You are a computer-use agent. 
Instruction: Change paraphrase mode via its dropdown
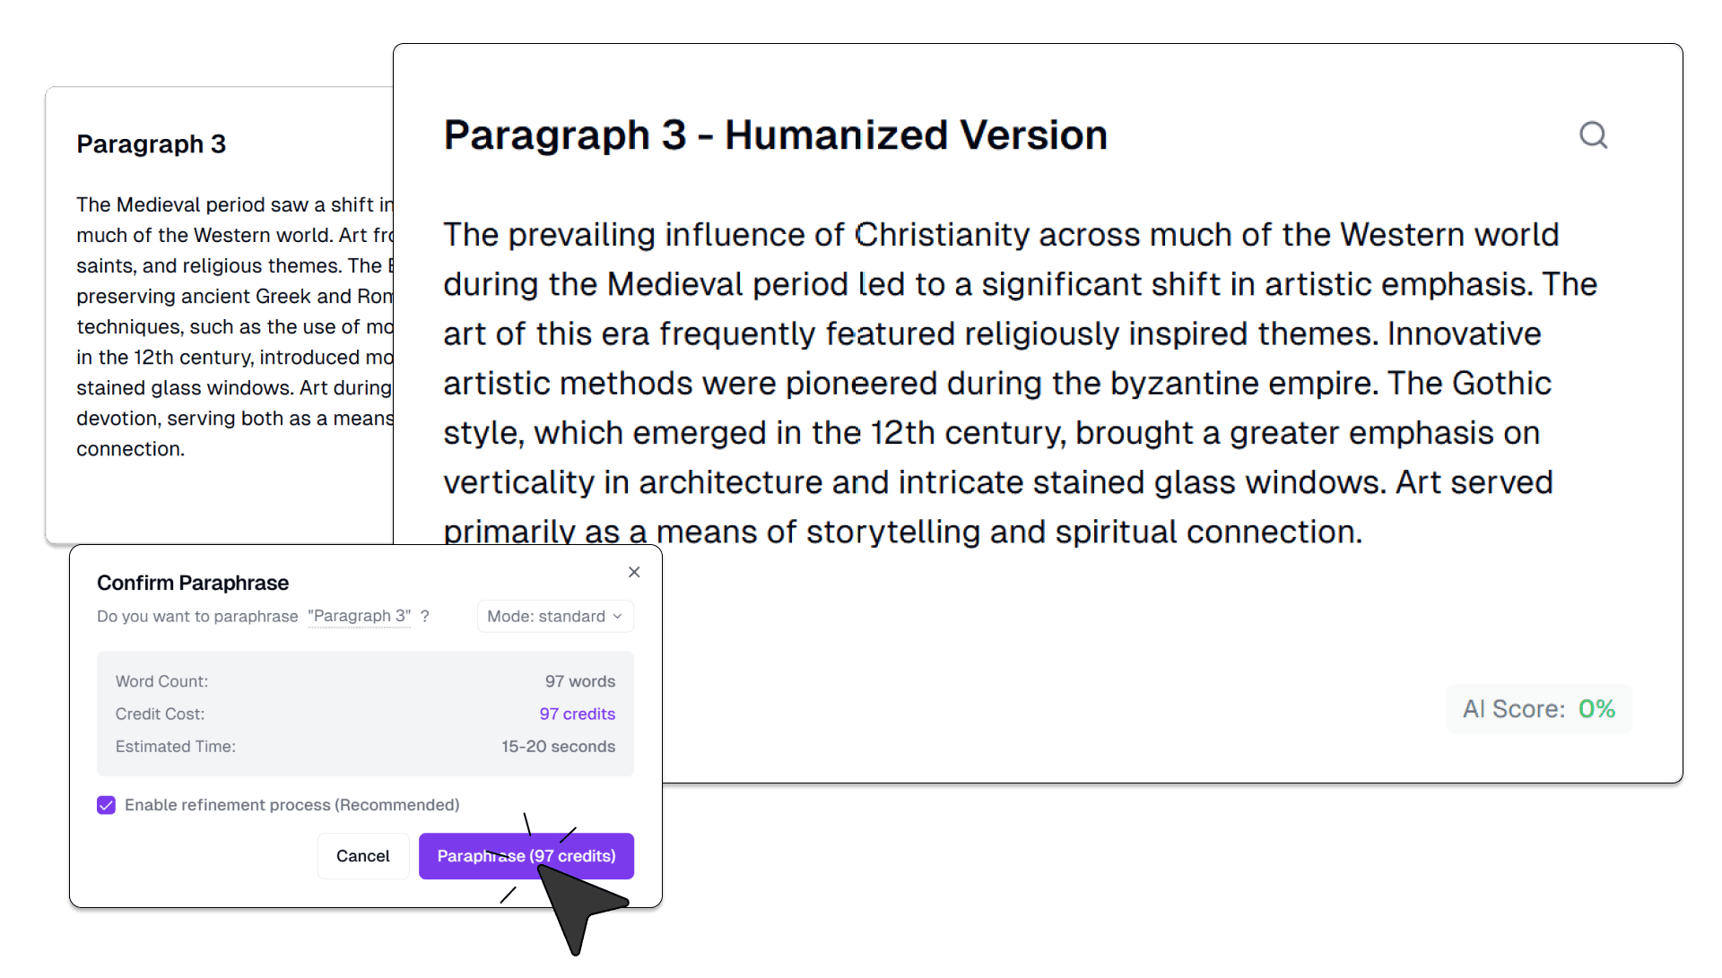point(554,616)
